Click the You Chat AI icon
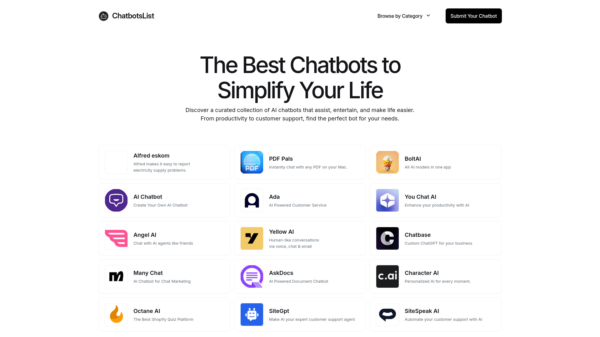600x337 pixels. click(x=387, y=200)
